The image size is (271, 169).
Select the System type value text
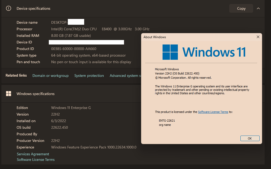tap(88, 55)
